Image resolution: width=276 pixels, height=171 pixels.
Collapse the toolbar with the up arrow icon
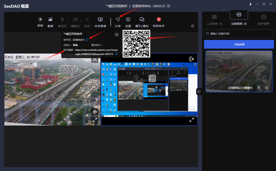point(193,26)
